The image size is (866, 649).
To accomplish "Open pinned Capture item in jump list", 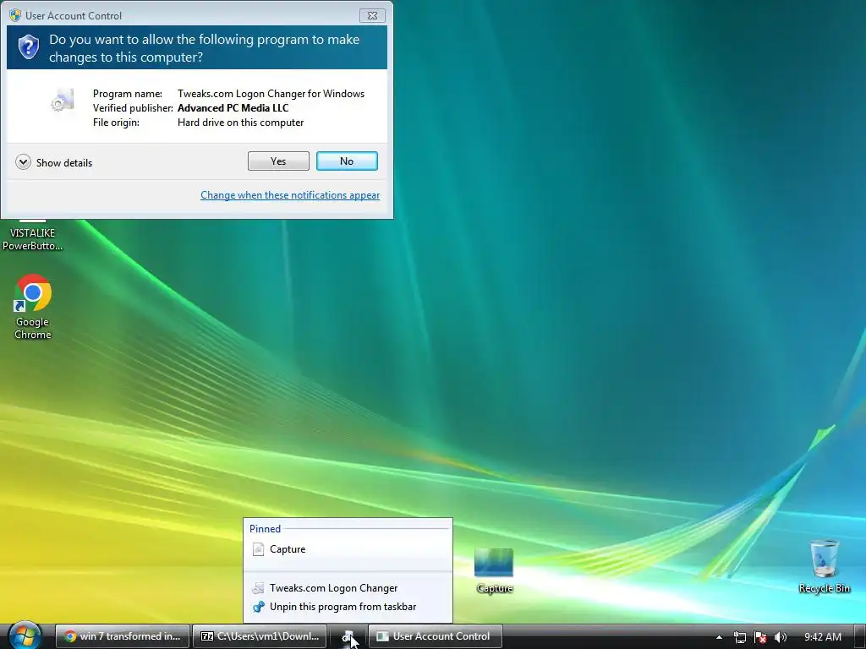I will tap(348, 549).
